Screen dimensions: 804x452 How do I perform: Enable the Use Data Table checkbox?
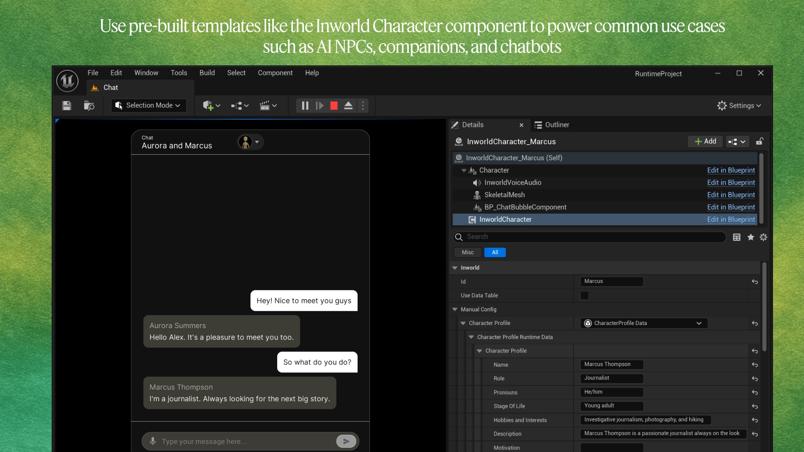click(x=584, y=295)
